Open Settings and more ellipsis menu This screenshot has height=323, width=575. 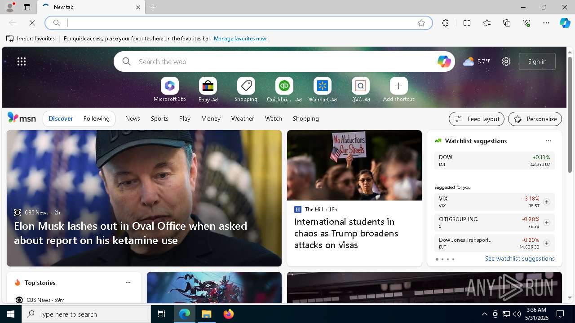click(546, 23)
